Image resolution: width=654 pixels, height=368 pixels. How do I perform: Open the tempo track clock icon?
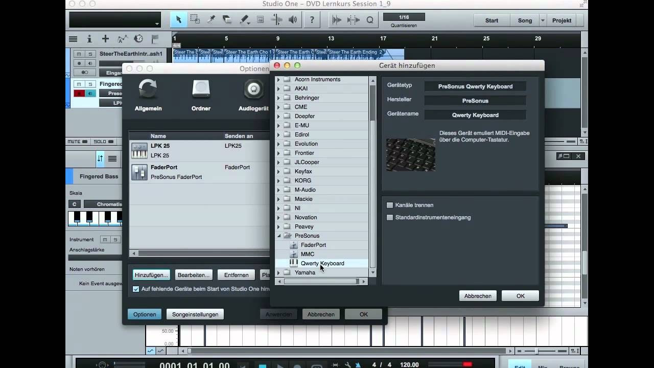pyautogui.click(x=138, y=39)
